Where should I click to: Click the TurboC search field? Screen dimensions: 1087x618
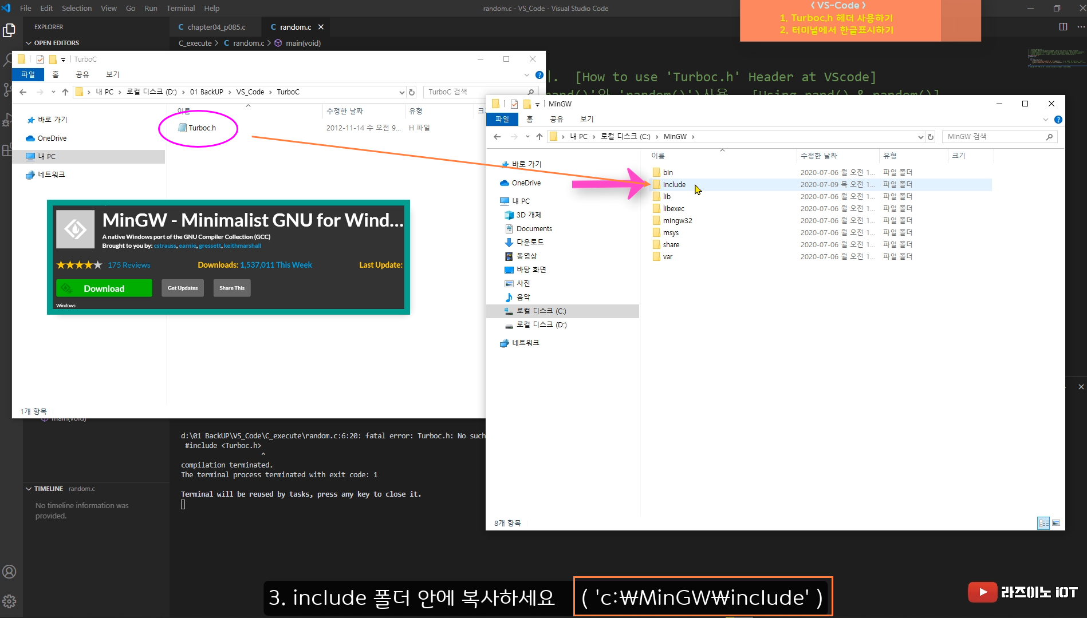[x=481, y=92]
